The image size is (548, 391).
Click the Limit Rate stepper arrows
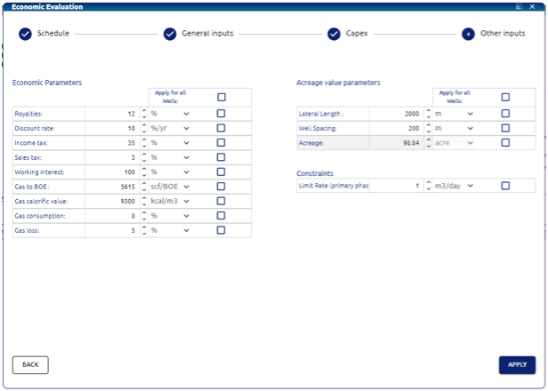pos(428,186)
